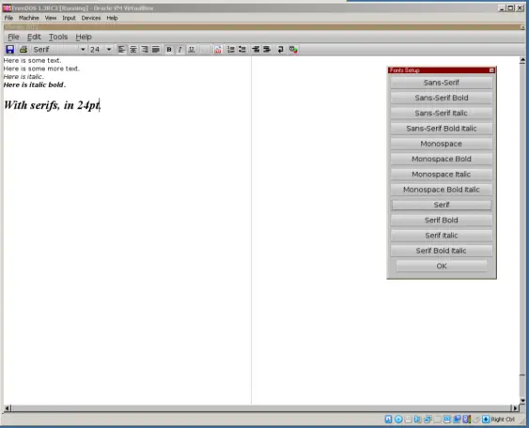Click Serif Bold Italic button
Screen dimensions: 529x428
[x=442, y=251]
